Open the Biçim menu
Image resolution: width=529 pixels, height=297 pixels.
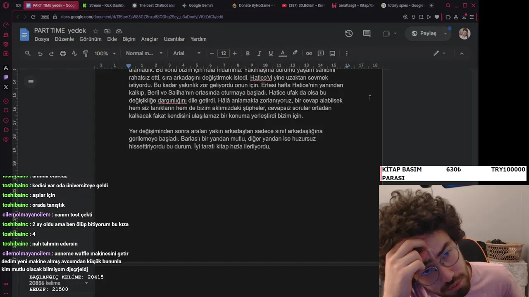(129, 39)
